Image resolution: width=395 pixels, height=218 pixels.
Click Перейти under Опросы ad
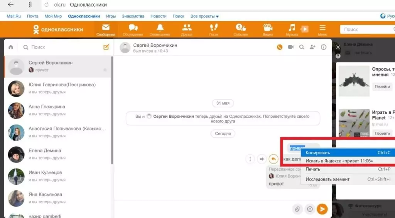(382, 86)
